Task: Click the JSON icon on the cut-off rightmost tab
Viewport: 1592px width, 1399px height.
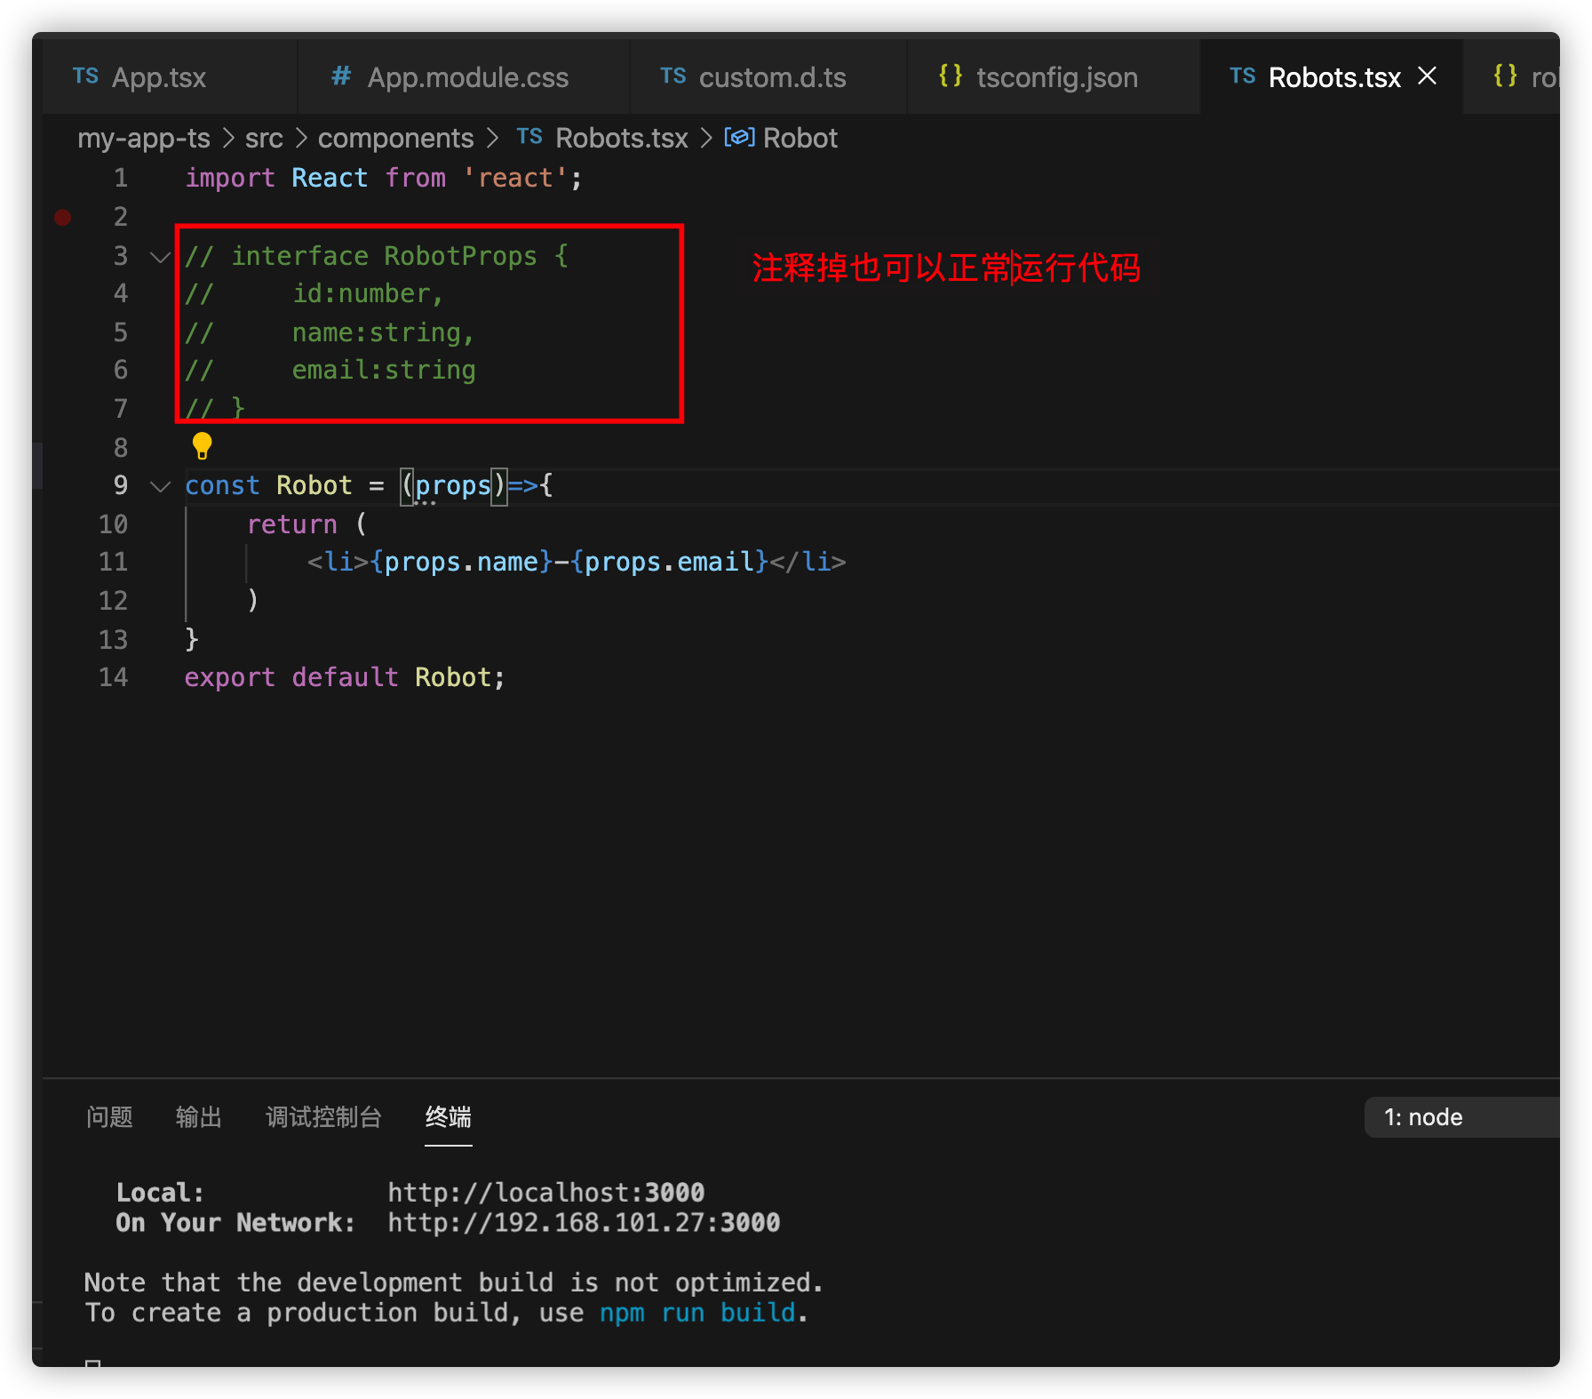Action: (x=1506, y=76)
